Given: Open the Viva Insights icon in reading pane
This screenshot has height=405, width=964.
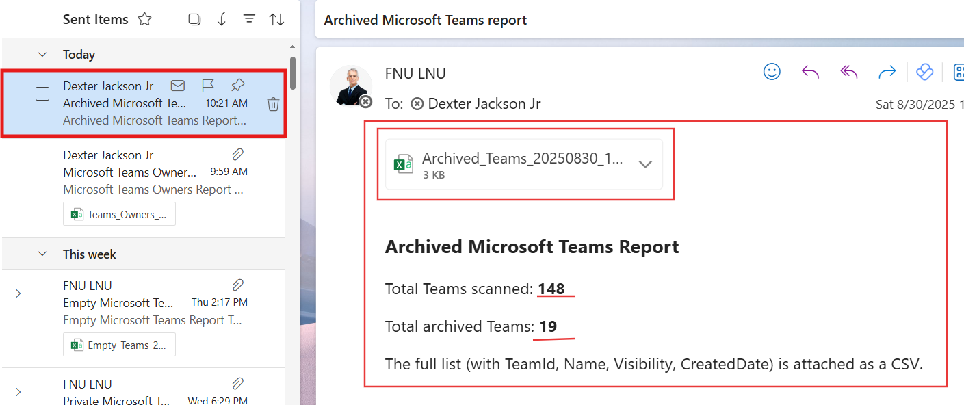Looking at the screenshot, I should pyautogui.click(x=924, y=72).
